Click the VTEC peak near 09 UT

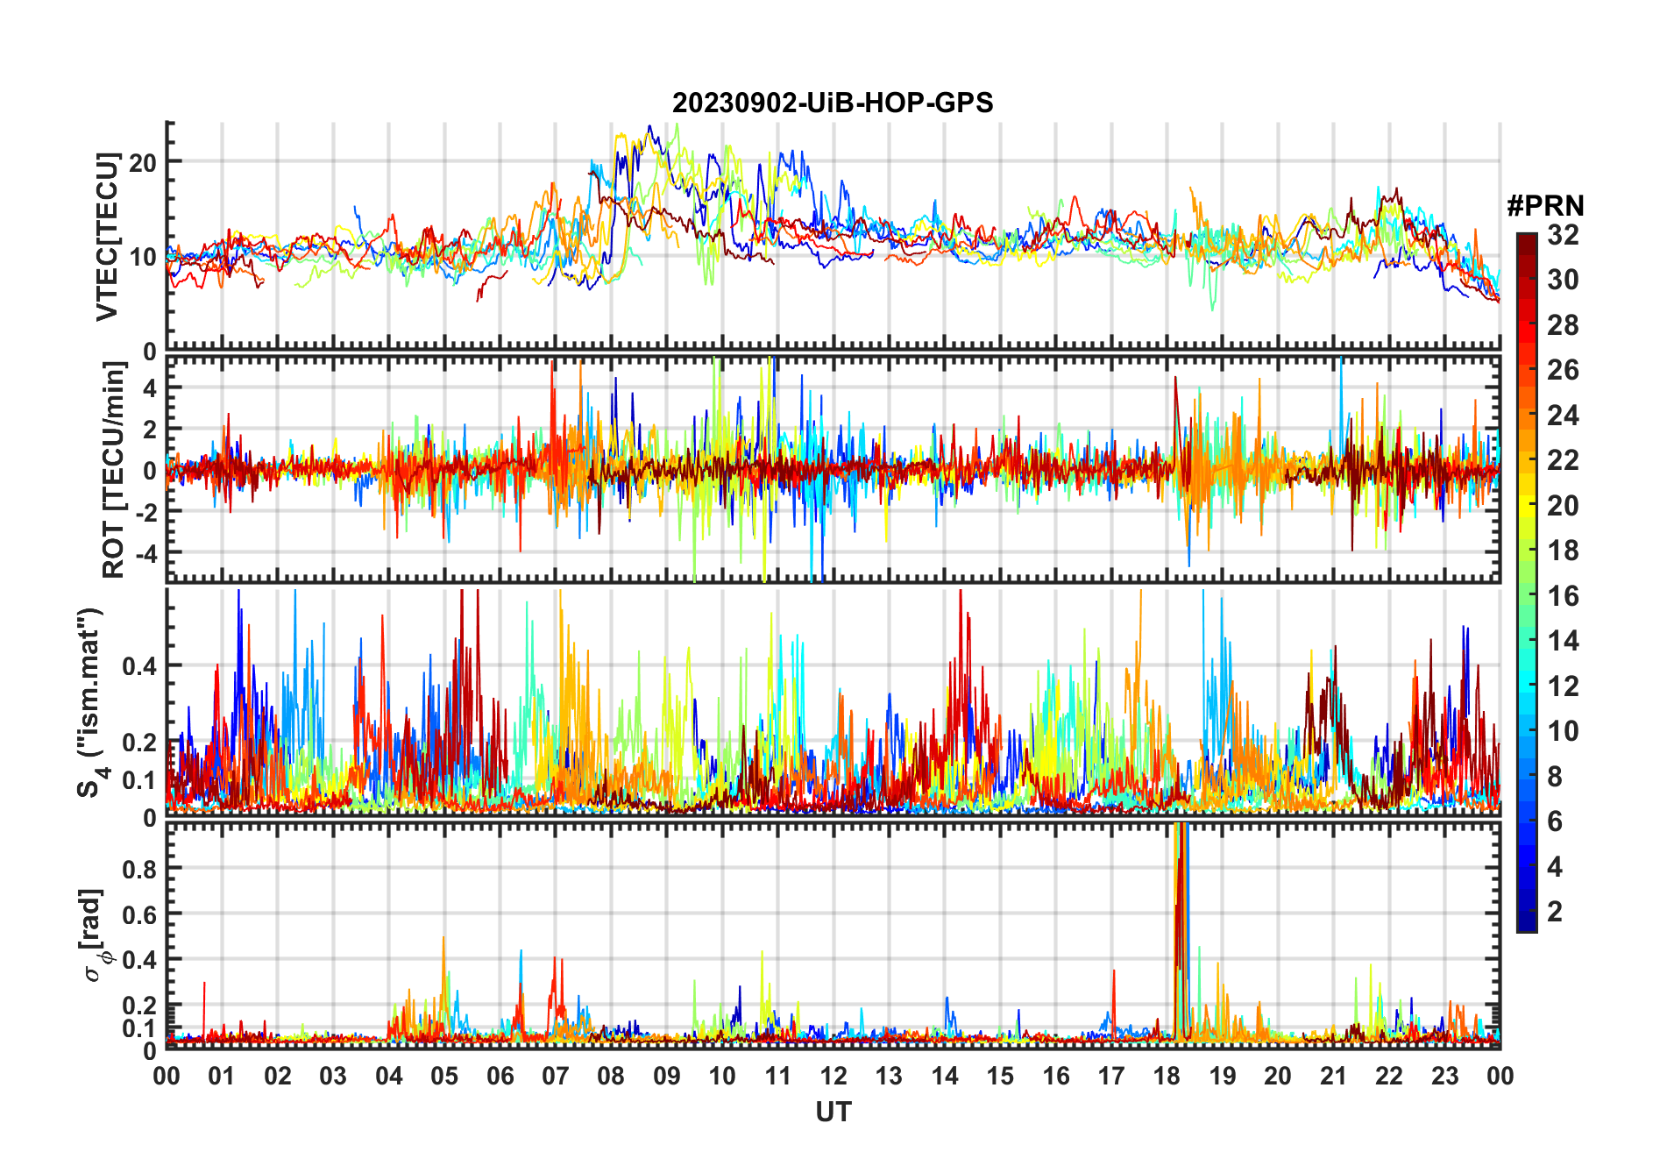pyautogui.click(x=649, y=128)
